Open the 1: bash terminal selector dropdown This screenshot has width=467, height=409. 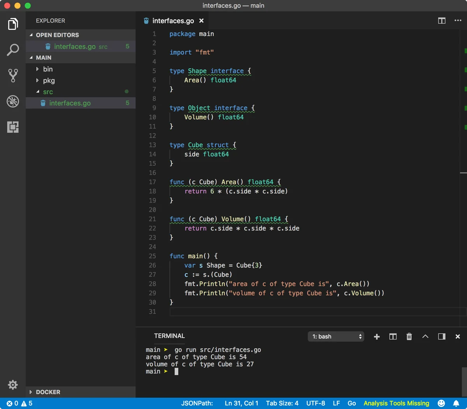336,337
